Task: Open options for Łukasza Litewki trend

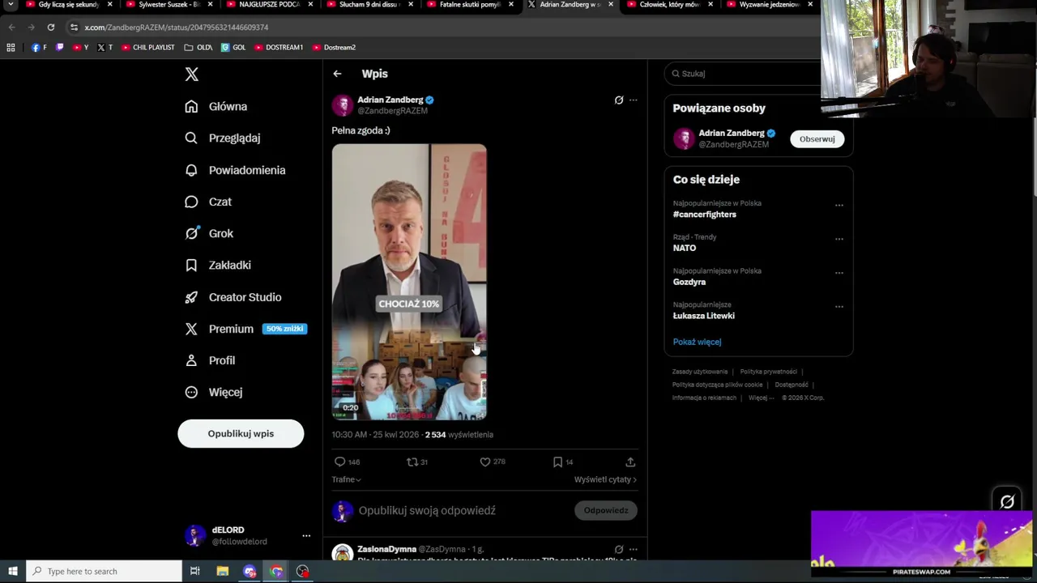Action: point(839,307)
